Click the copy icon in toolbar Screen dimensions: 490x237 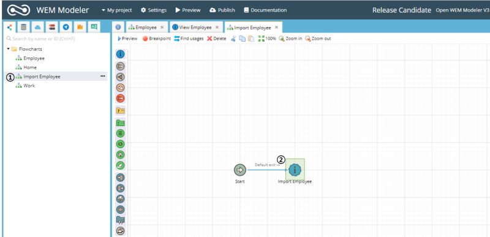(242, 39)
